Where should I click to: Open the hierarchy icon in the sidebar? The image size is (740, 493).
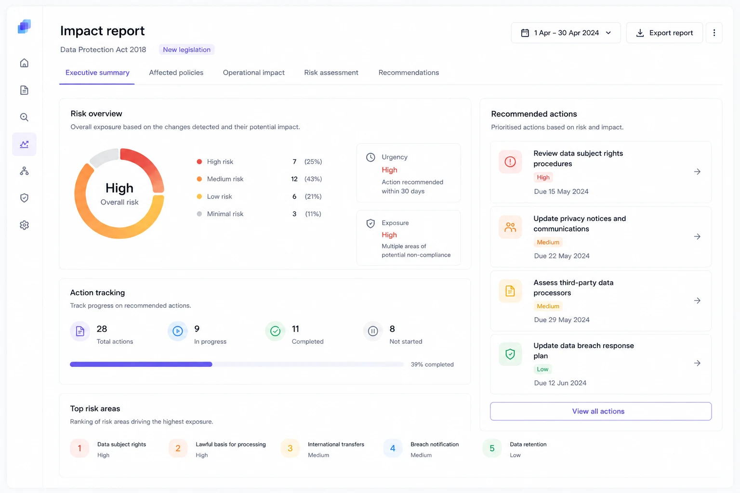[24, 171]
